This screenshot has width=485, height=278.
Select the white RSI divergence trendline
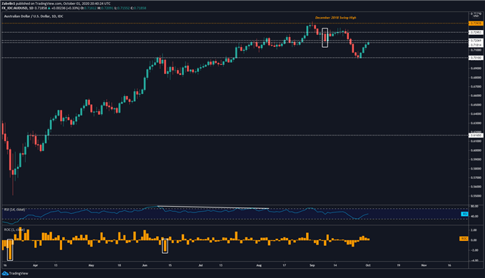[213, 207]
